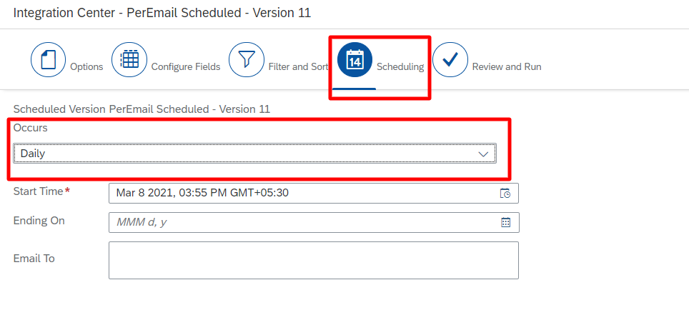Open the Daily occurrence combo box
Image resolution: width=689 pixels, height=315 pixels.
[x=255, y=154]
